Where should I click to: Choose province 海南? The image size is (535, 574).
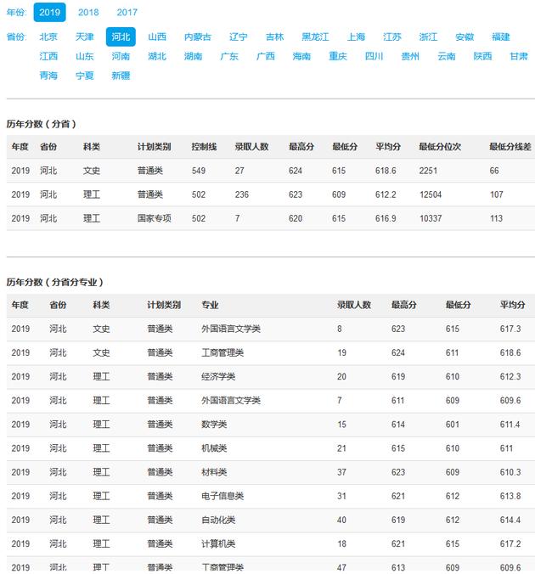click(x=302, y=56)
